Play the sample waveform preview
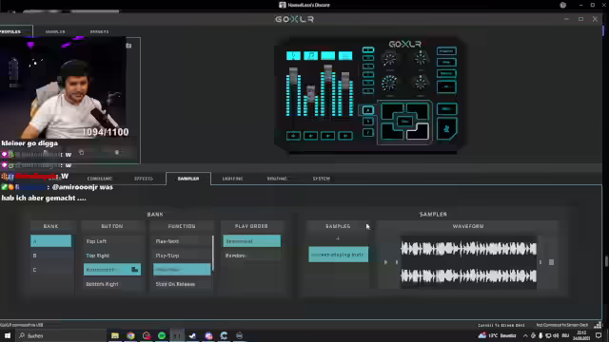 385,262
